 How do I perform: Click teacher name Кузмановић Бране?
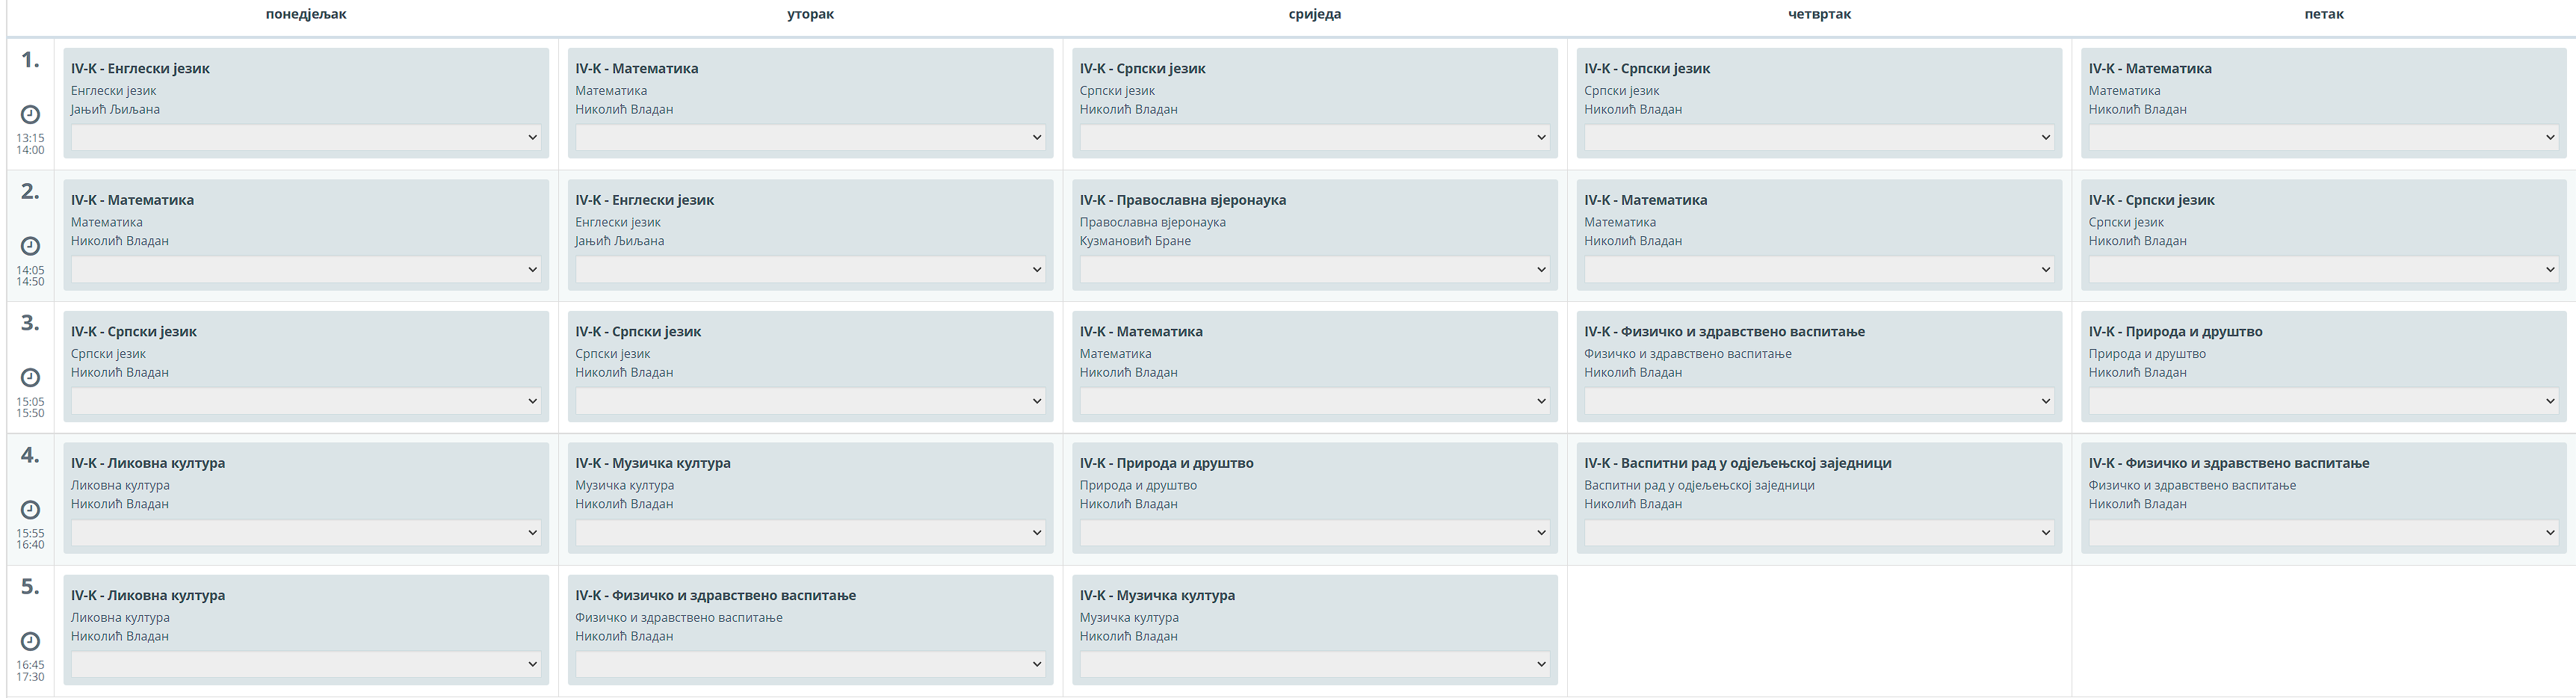point(1135,241)
